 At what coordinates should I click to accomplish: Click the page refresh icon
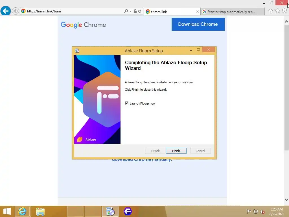point(140,11)
